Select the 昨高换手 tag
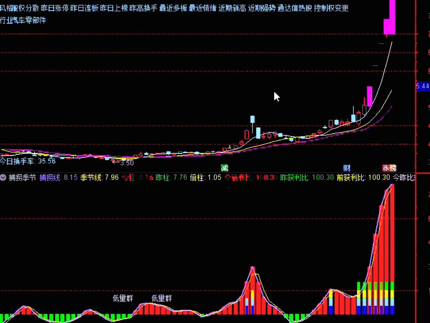Screen dimensions: 430x323 click(x=143, y=8)
